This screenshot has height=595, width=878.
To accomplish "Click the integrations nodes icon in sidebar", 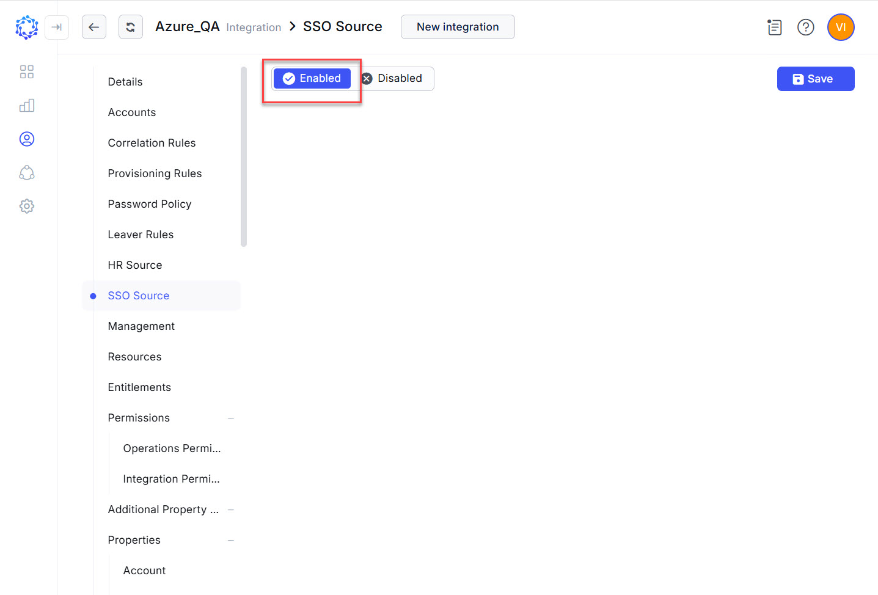I will 26,172.
